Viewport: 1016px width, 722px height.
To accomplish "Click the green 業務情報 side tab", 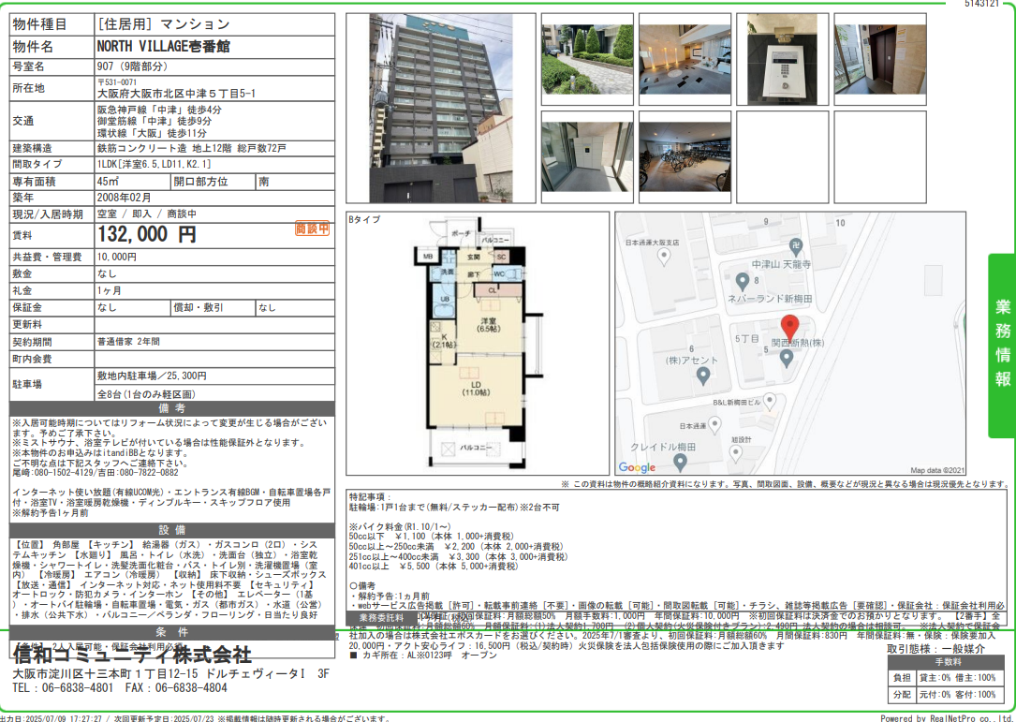I will [x=1002, y=345].
